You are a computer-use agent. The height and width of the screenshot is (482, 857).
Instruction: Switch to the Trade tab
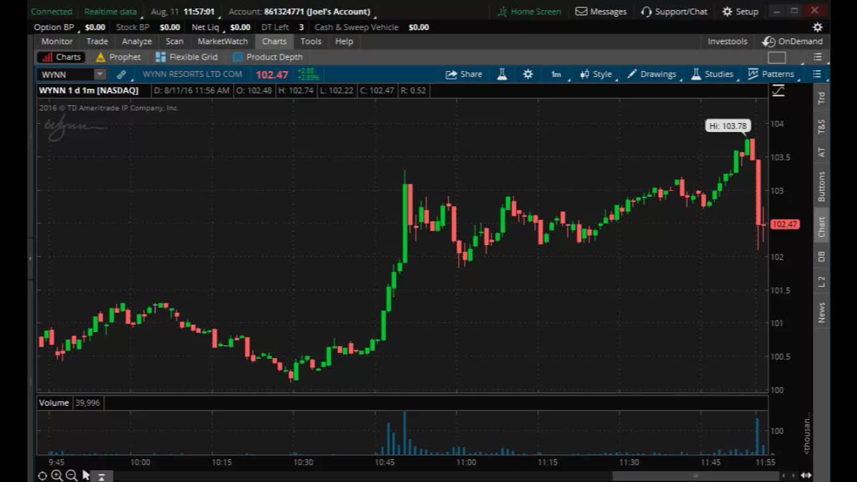(x=97, y=42)
